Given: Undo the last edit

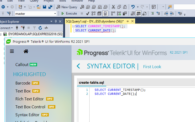Looking at the screenshot, I should 133,7.
